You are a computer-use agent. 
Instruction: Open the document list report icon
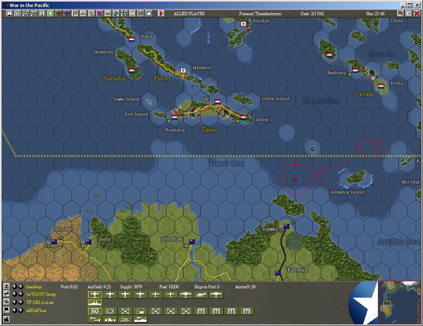(x=18, y=14)
